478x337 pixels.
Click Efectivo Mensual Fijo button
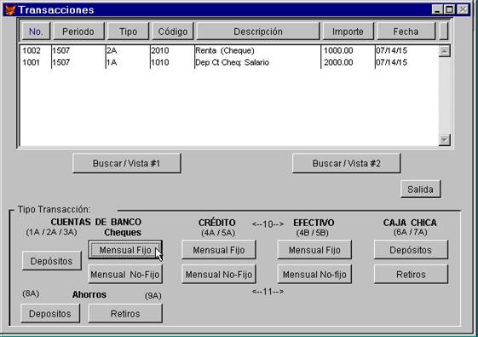314,250
